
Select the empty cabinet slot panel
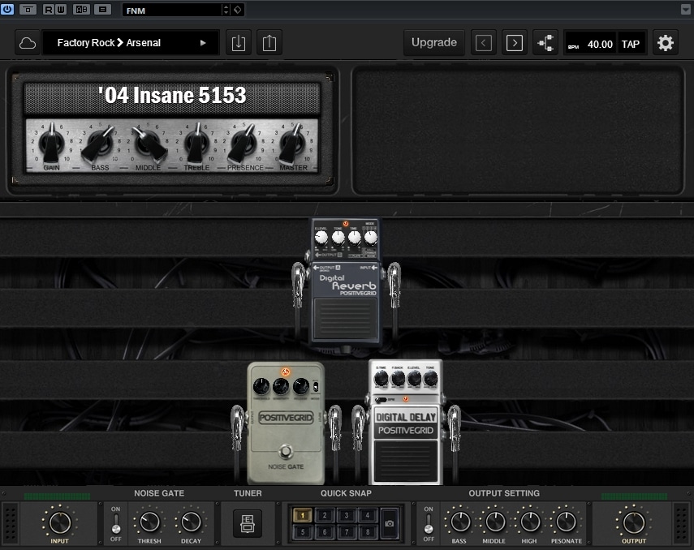click(x=518, y=131)
